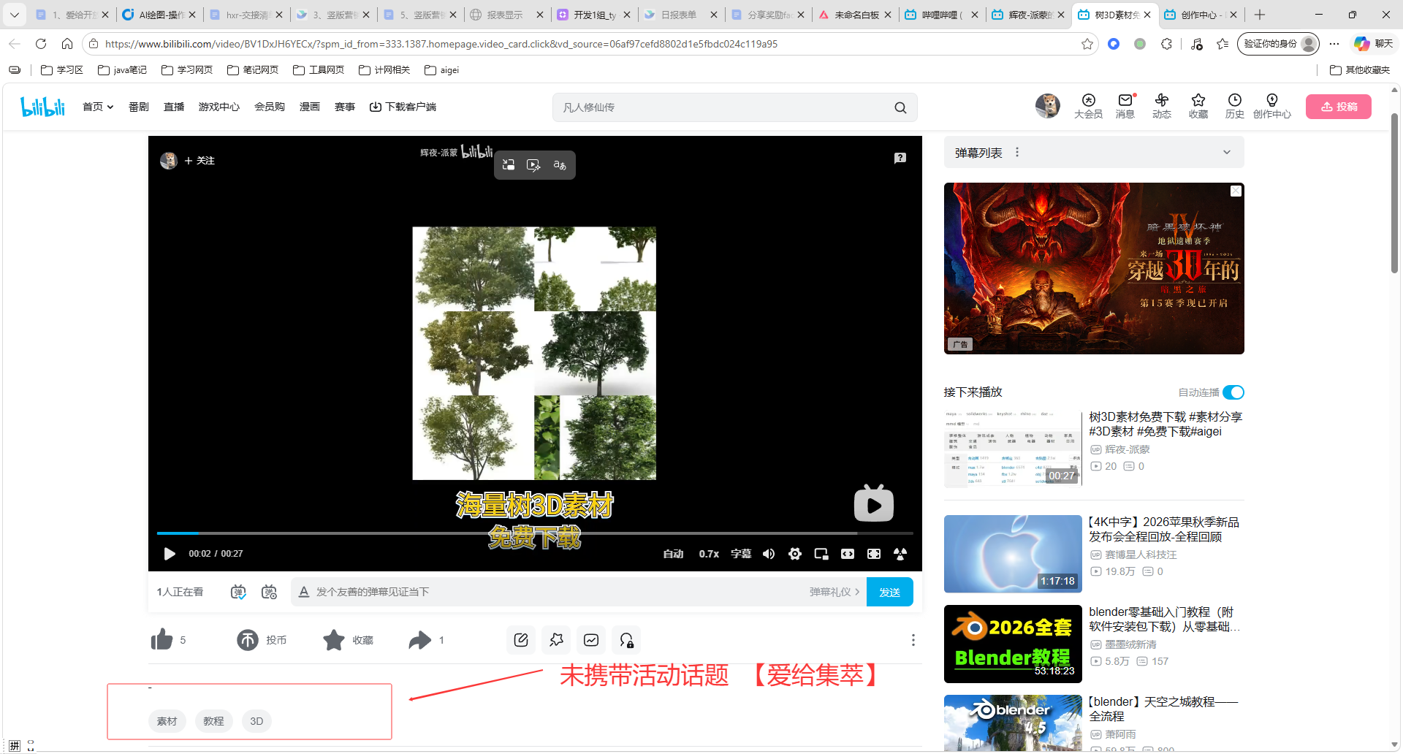
Task: Go to 直播 in navigation bar
Action: [x=174, y=107]
